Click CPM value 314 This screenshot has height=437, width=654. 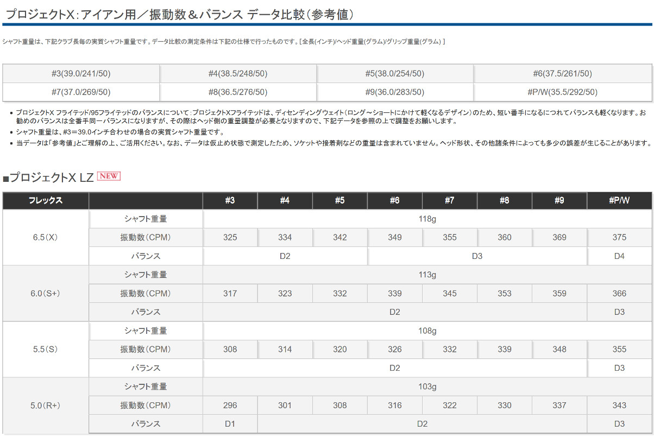(x=285, y=349)
